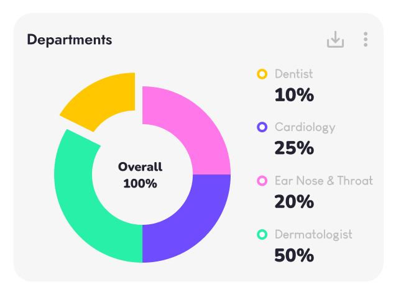Click the Dermatologist legend label
This screenshot has height=295, width=396.
(313, 235)
